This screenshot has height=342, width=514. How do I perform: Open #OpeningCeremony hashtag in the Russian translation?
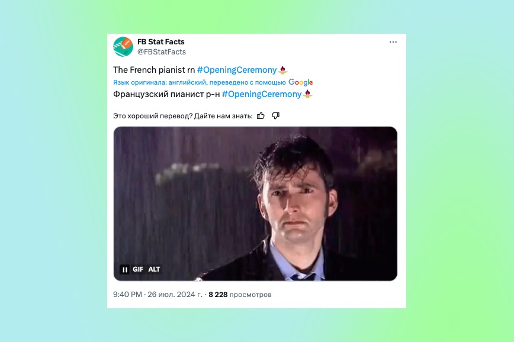(262, 94)
